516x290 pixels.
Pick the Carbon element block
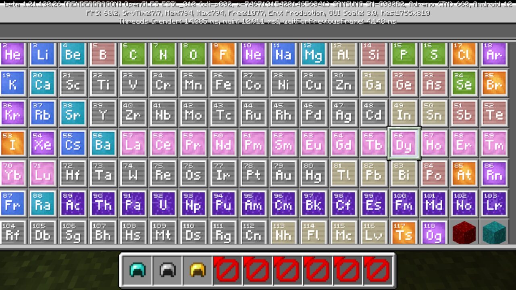click(133, 54)
